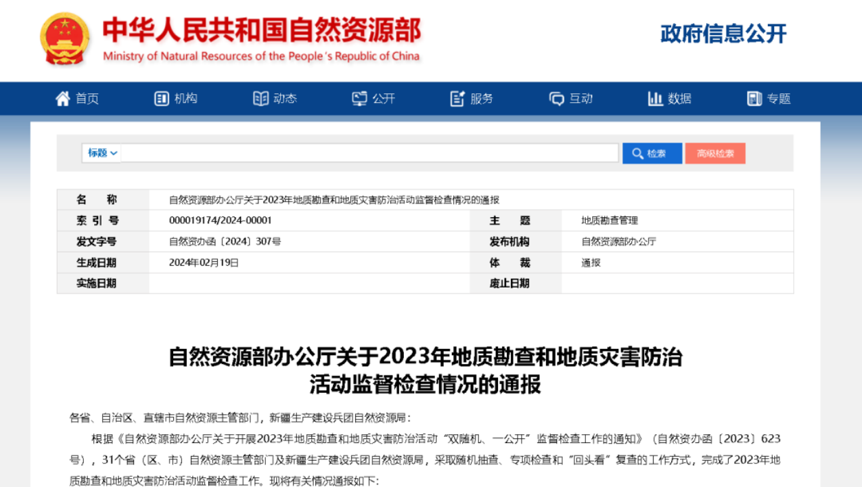
Task: Expand the 标题 search type dropdown
Action: point(102,153)
